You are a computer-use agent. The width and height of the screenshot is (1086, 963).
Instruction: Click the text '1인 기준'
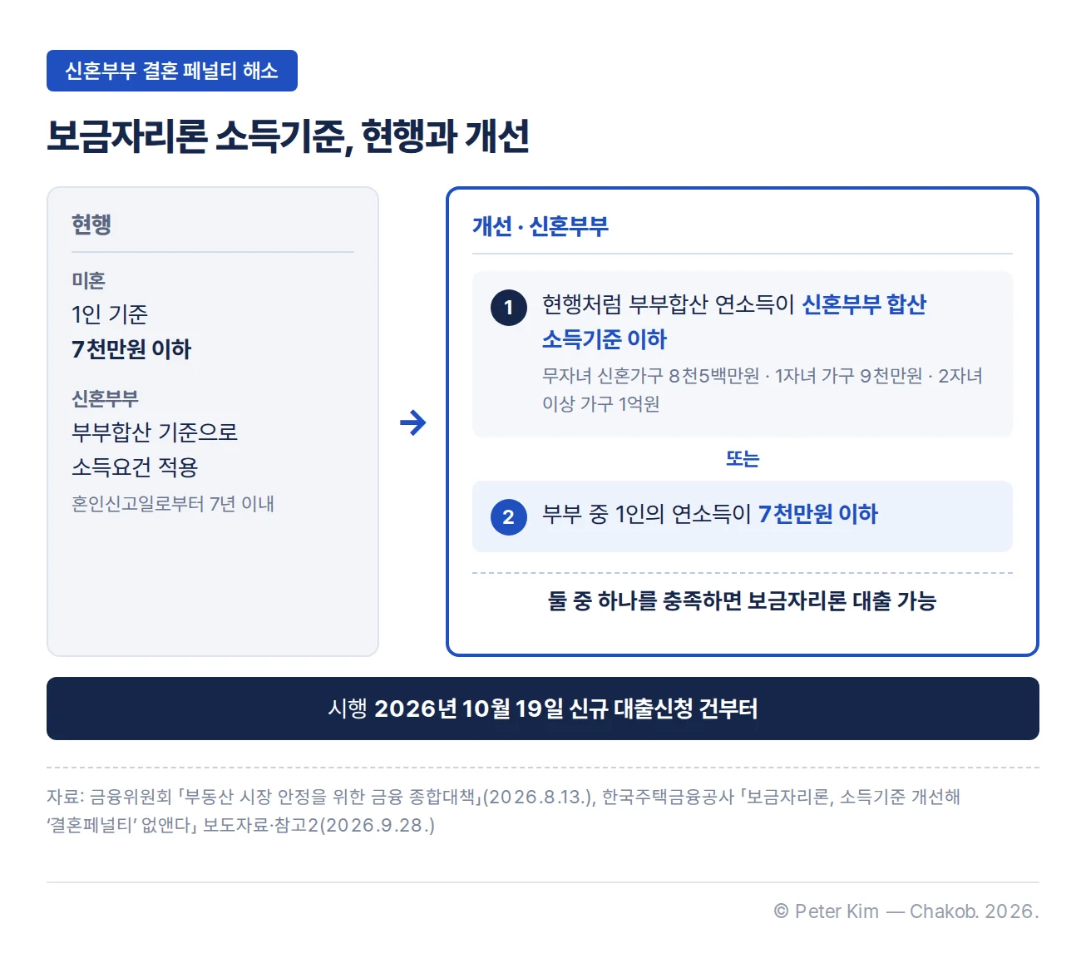(x=110, y=314)
